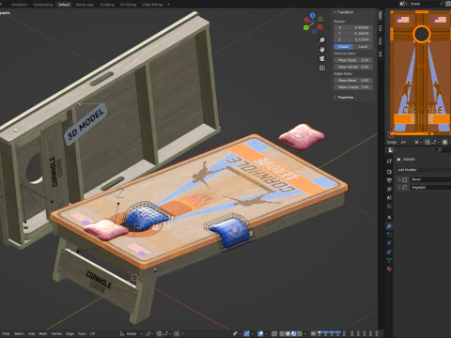Toggle snapping magnet in viewport header
451x338 pixels.
[x=159, y=333]
